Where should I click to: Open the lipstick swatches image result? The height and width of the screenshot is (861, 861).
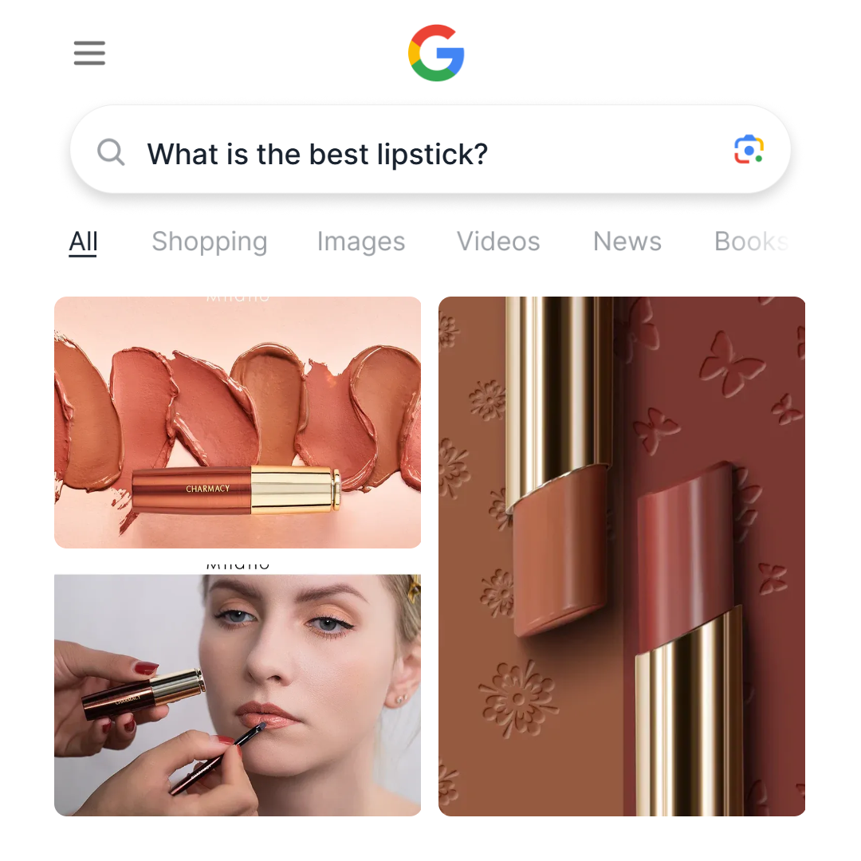click(238, 423)
